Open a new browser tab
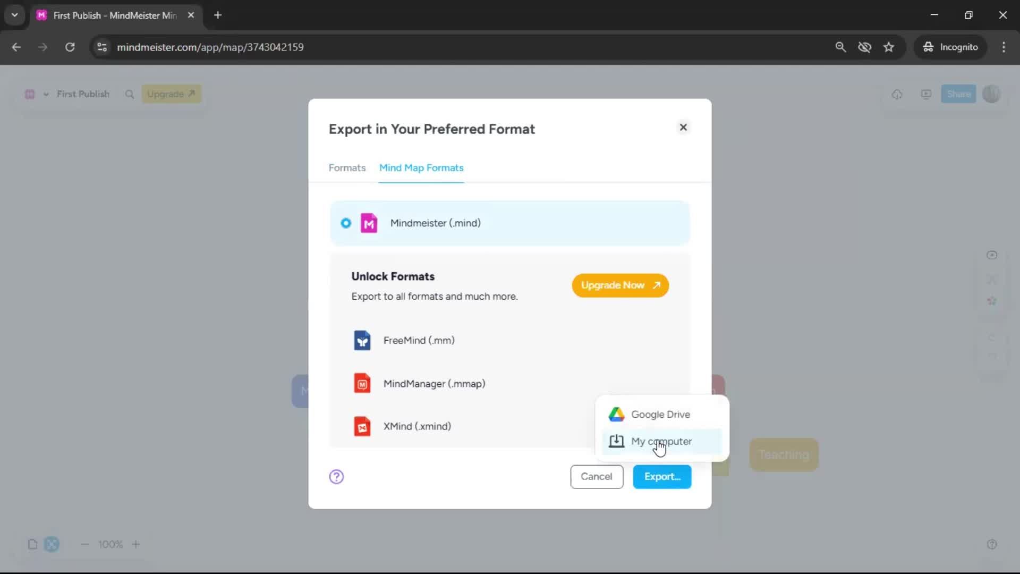 tap(218, 15)
